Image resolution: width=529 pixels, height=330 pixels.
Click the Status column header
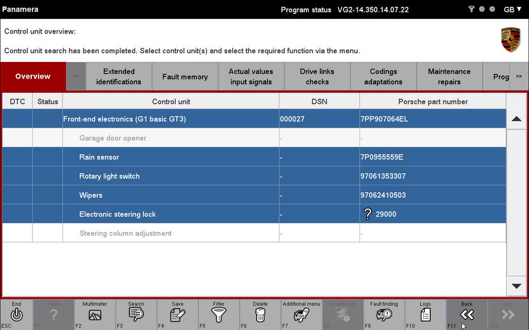(47, 101)
